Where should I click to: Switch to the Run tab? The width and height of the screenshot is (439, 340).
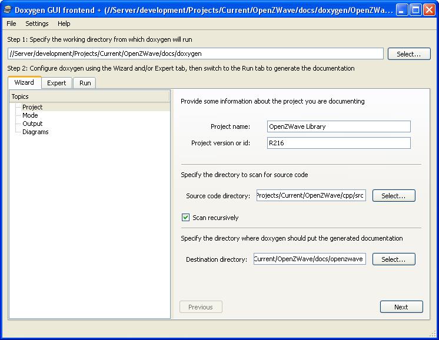[x=85, y=83]
